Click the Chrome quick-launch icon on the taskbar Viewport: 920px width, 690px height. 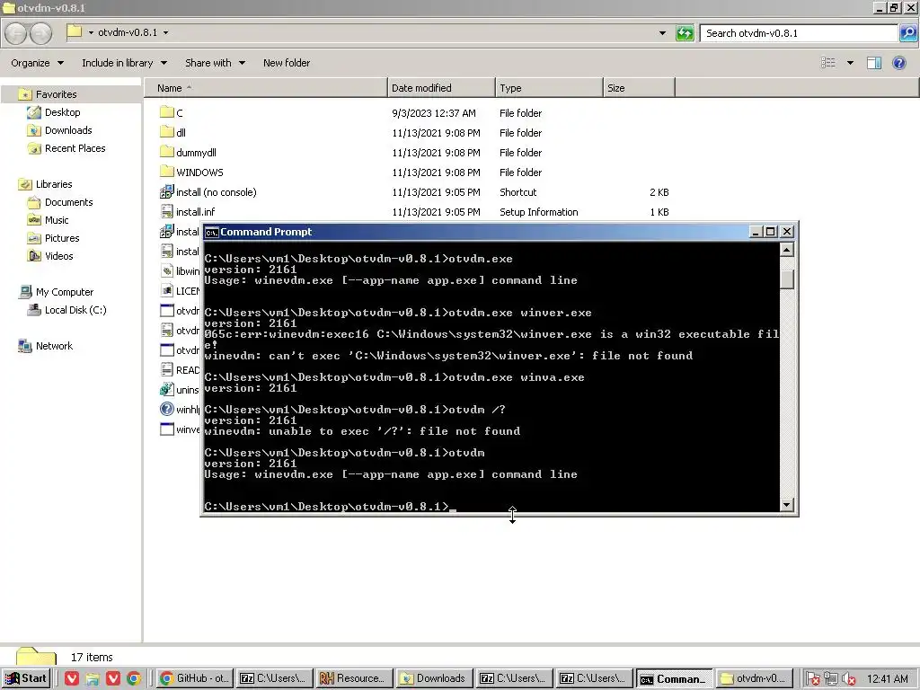[x=134, y=678]
